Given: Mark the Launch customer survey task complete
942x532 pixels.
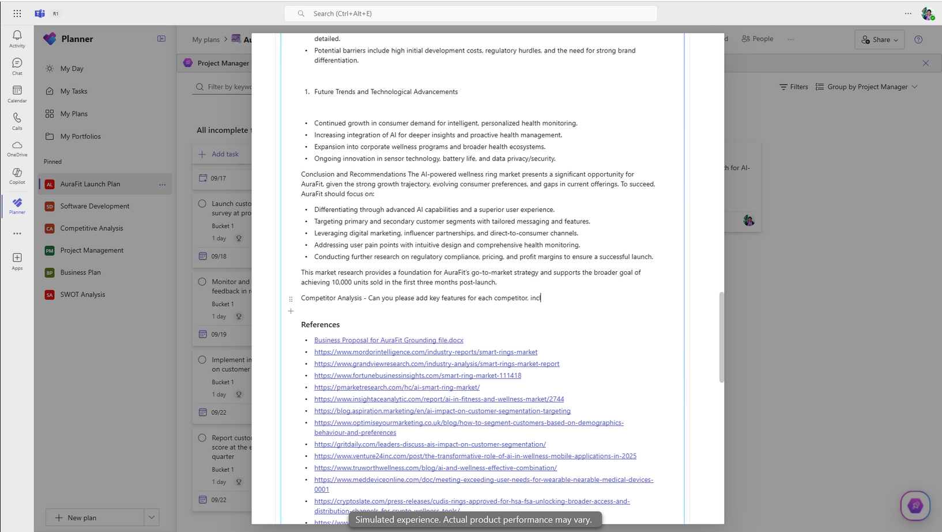Looking at the screenshot, I should [x=202, y=204].
